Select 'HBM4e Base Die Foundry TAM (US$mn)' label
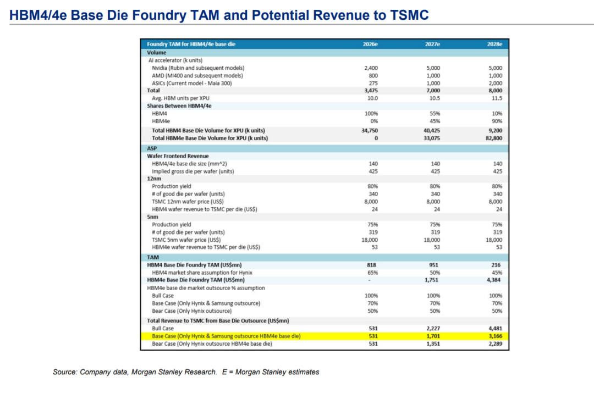The height and width of the screenshot is (399, 594). 196,280
